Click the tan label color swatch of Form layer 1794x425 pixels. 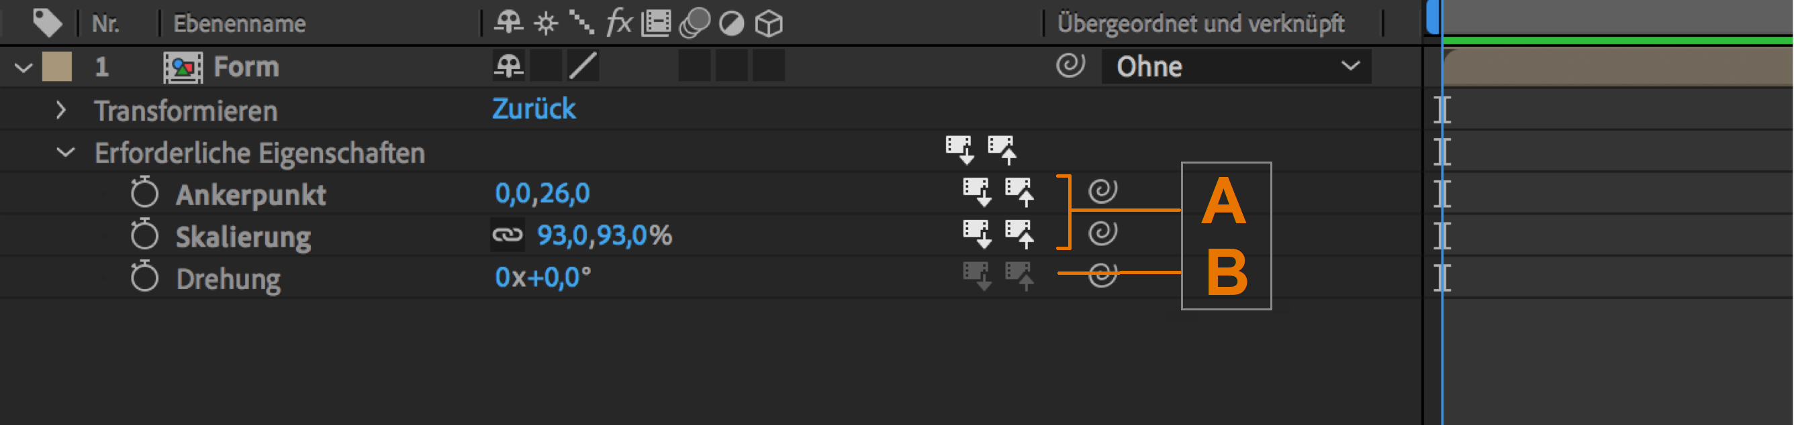57,67
